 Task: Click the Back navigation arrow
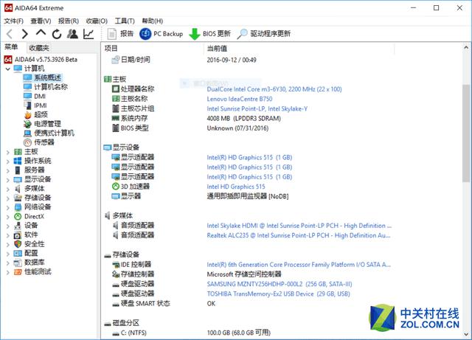(10, 34)
